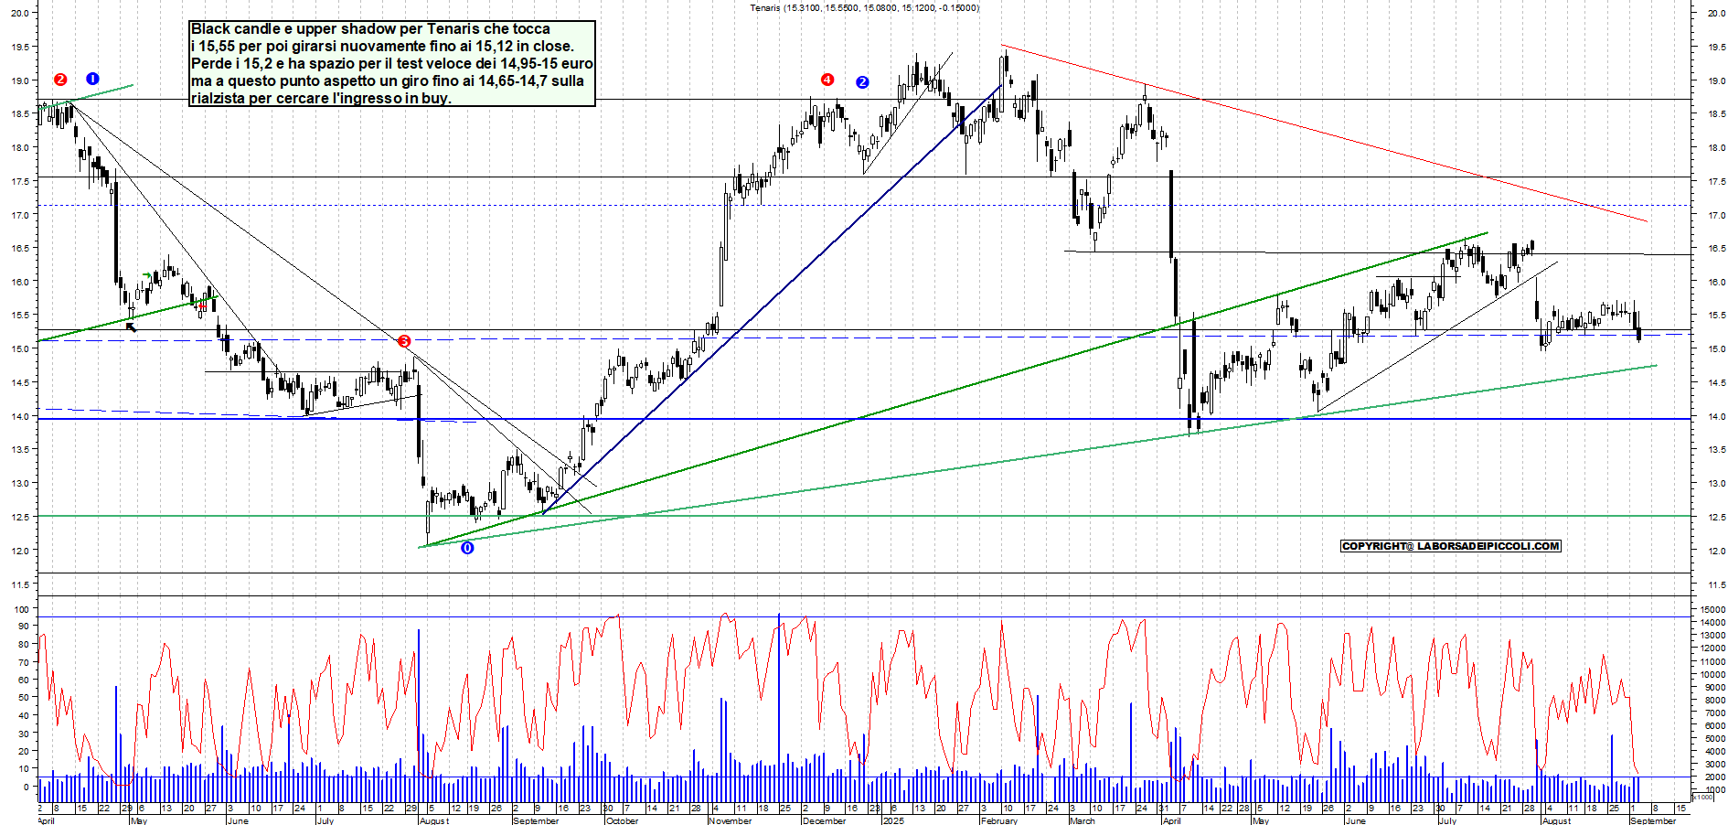The image size is (1728, 825).
Task: Click 15.0 on the right price axis
Action: 1716,349
